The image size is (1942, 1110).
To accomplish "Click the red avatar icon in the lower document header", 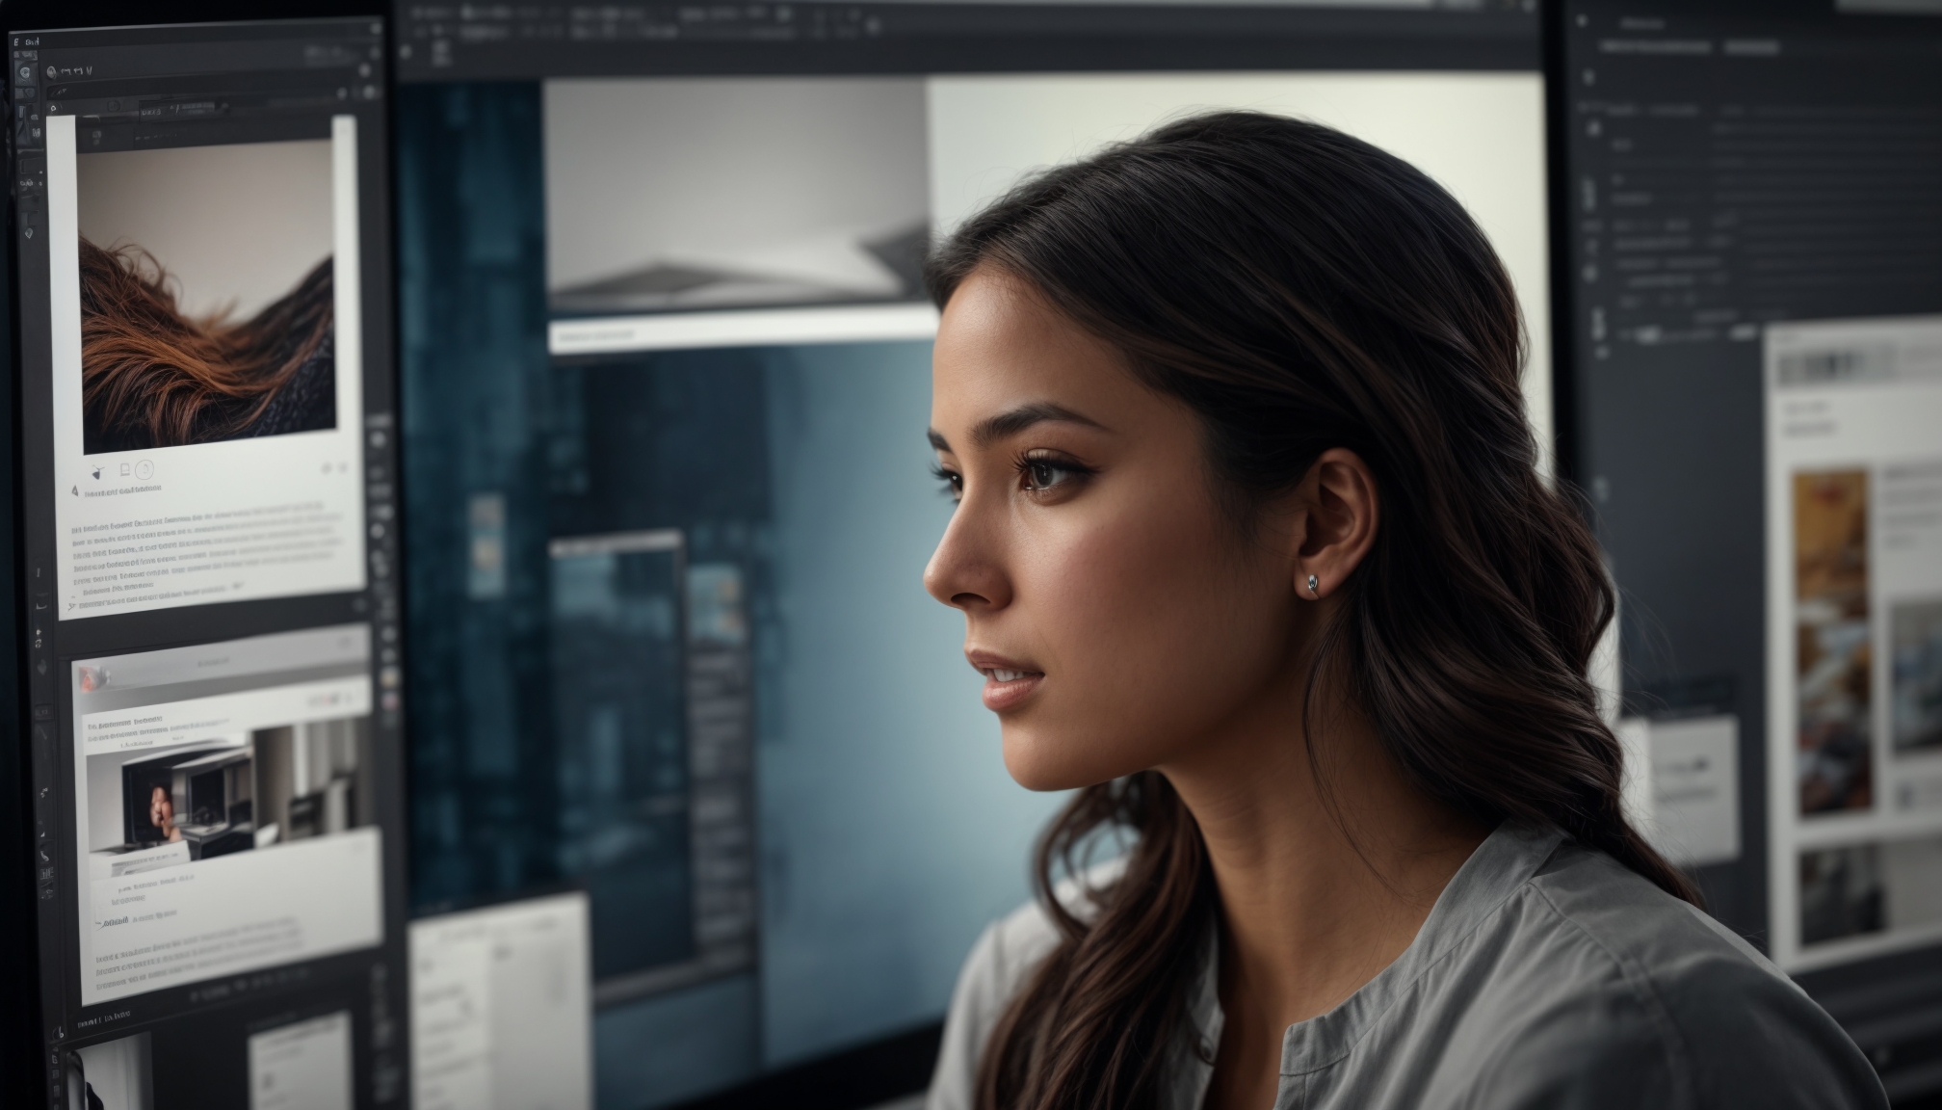I will (x=92, y=678).
